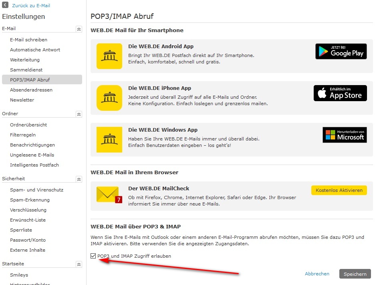Open the Apple App Store badge
This screenshot has width=379, height=285.
[x=340, y=93]
